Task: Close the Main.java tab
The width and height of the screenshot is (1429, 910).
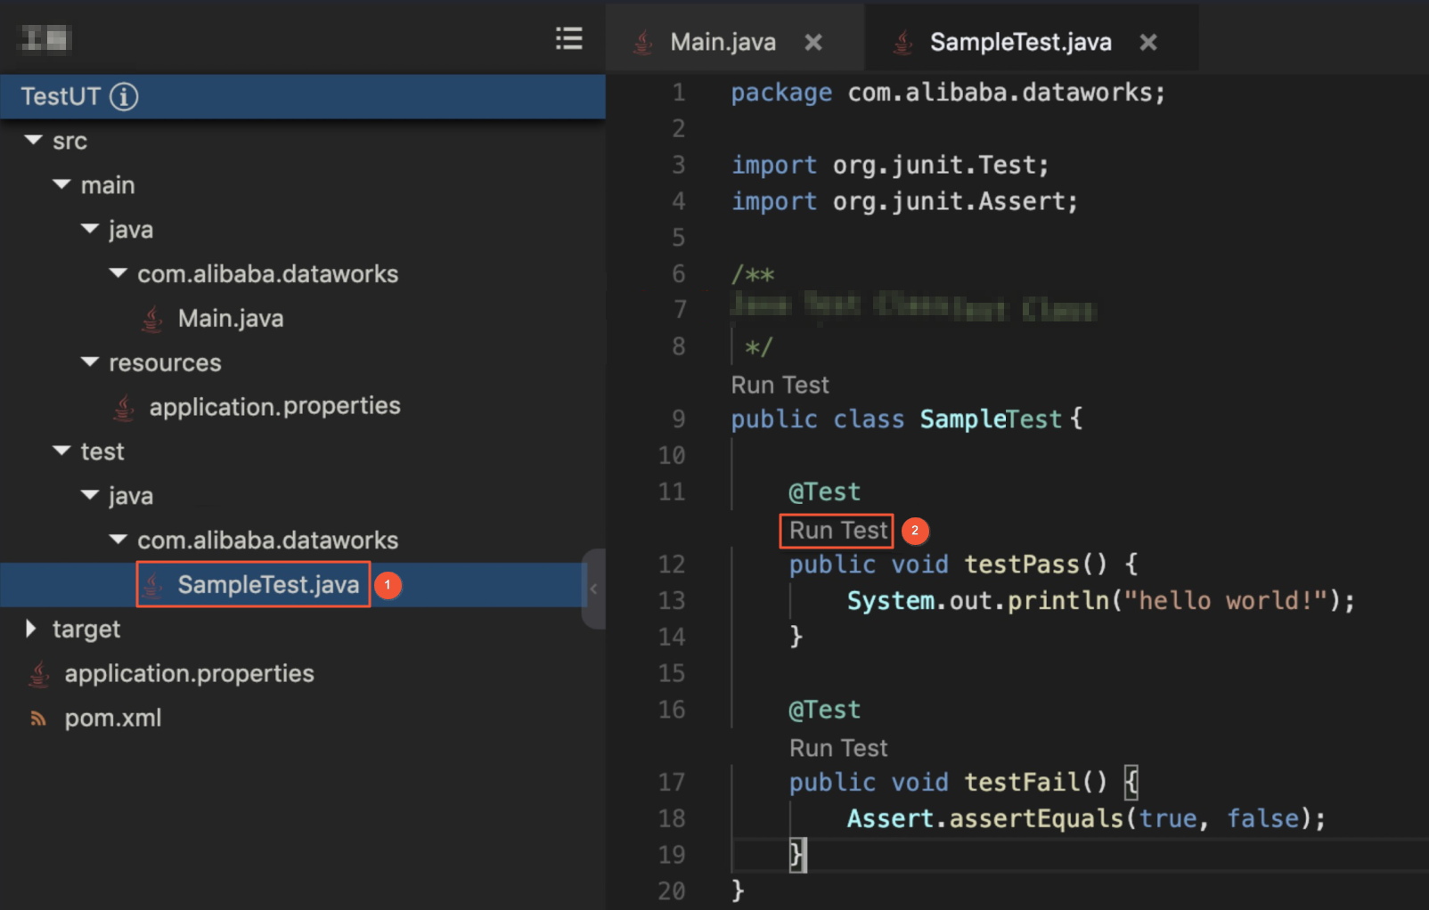Action: pos(813,42)
